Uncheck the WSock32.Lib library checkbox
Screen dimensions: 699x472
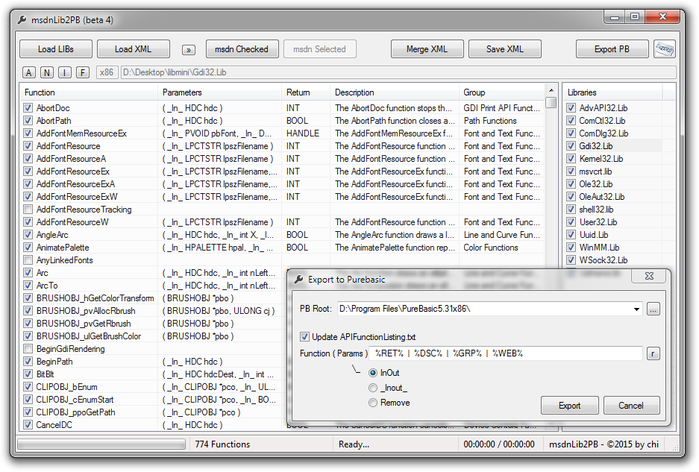[571, 260]
